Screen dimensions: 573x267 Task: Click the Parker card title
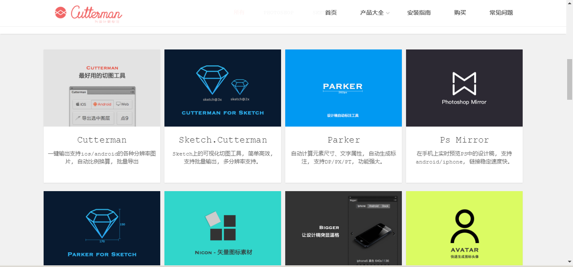[x=344, y=140]
